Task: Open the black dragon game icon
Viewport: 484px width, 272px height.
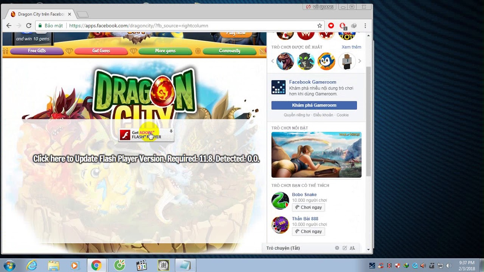Action: pos(306,61)
